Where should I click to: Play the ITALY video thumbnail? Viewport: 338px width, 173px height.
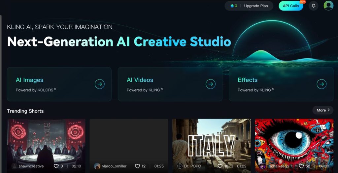211,142
